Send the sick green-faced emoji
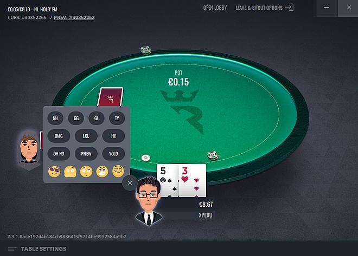Screen dimensions: 358x256 pos(71,172)
